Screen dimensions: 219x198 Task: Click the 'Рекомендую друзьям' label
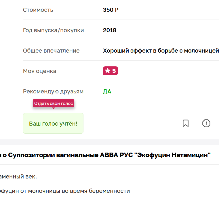(53, 92)
